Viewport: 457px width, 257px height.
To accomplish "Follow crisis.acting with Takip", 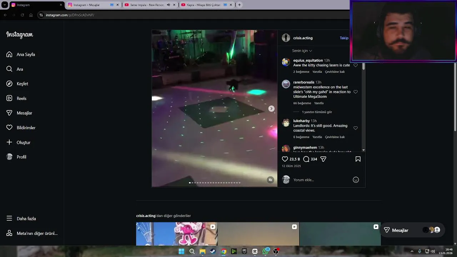I will 344,38.
